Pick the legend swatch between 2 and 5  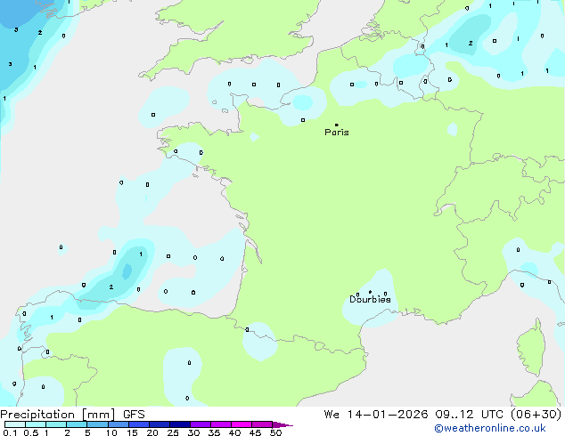77,424
